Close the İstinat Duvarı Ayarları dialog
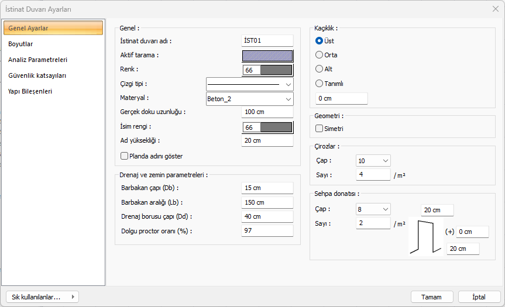Viewport: 505px width, 307px height. coord(496,9)
